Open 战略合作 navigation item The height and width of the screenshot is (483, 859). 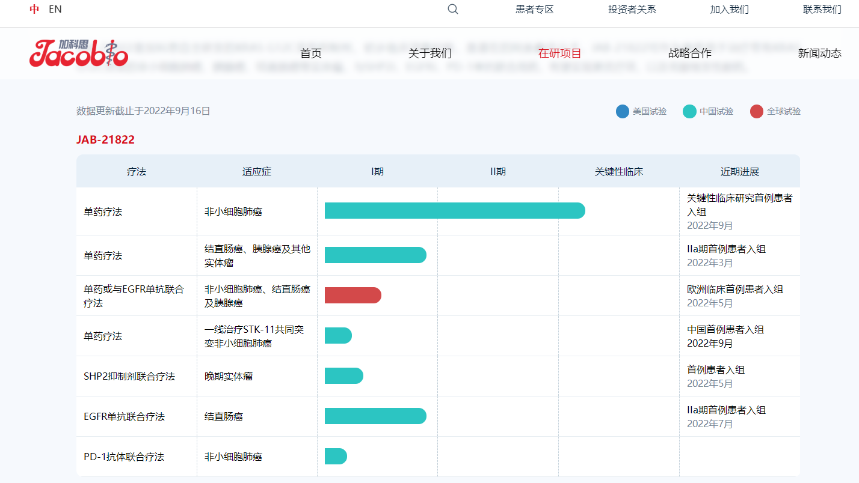pyautogui.click(x=690, y=53)
